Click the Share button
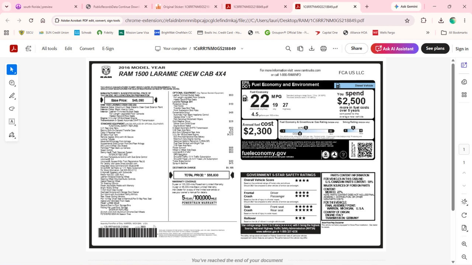472x265 pixels. [357, 49]
